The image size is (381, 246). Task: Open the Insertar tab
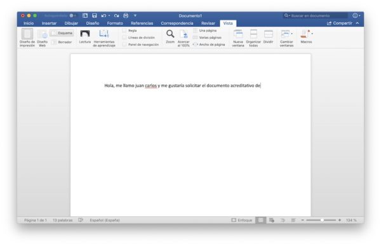[49, 24]
